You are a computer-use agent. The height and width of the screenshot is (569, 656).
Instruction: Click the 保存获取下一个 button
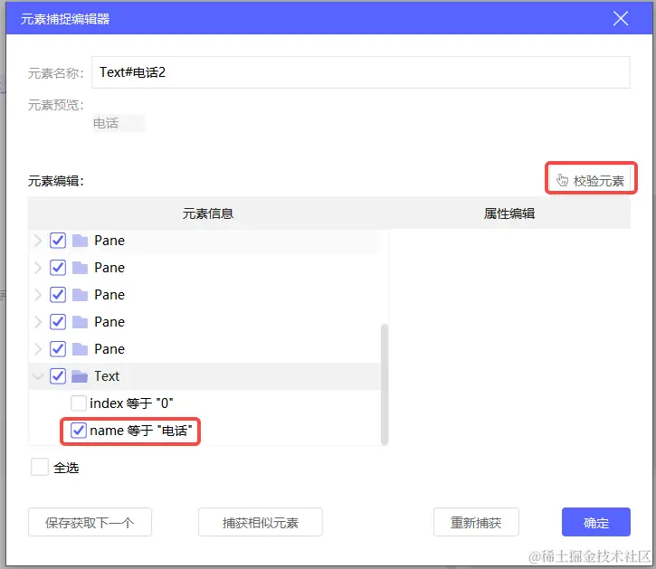[90, 522]
